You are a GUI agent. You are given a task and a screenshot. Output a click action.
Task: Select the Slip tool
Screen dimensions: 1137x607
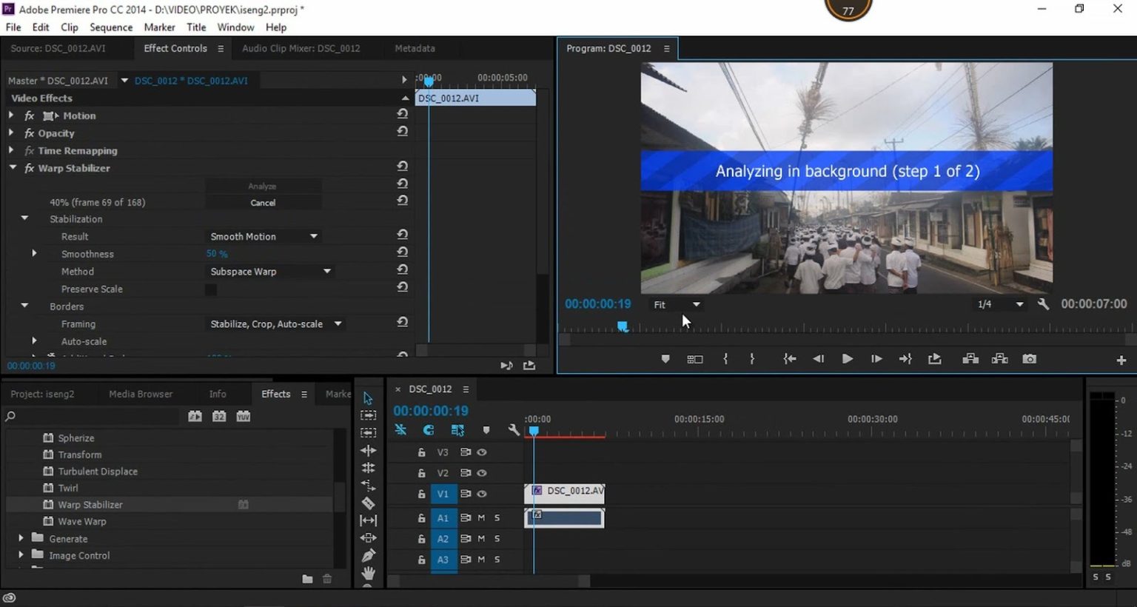point(368,520)
